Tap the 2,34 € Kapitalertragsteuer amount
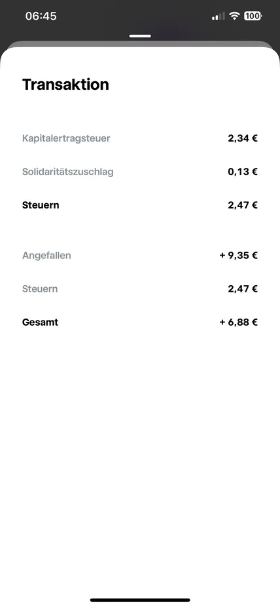Viewport: 280px width, 607px height. [x=243, y=138]
